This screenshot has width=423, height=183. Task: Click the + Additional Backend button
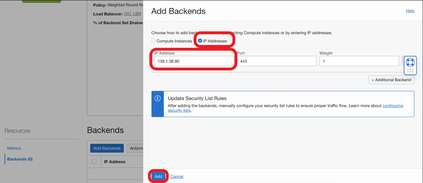(391, 80)
